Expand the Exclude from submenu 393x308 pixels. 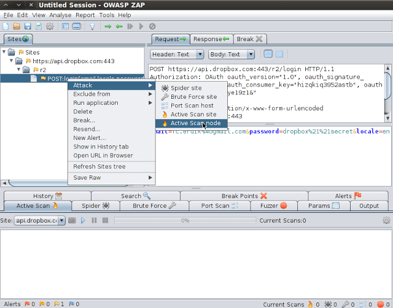click(112, 94)
